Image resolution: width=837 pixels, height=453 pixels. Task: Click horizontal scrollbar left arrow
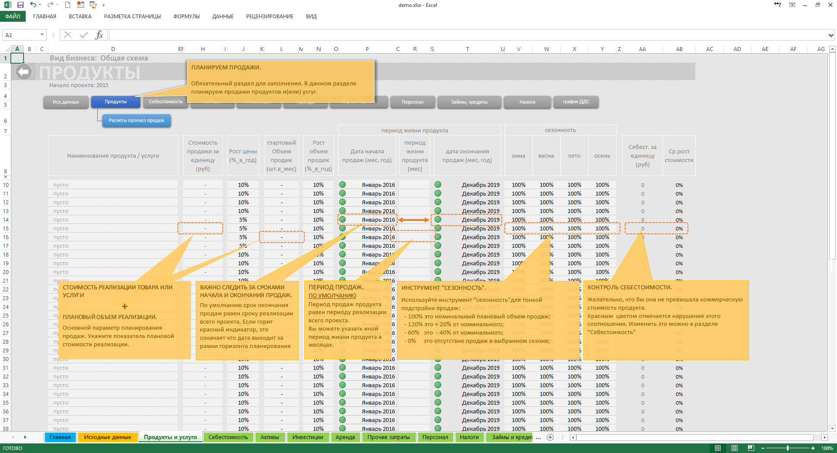point(573,437)
